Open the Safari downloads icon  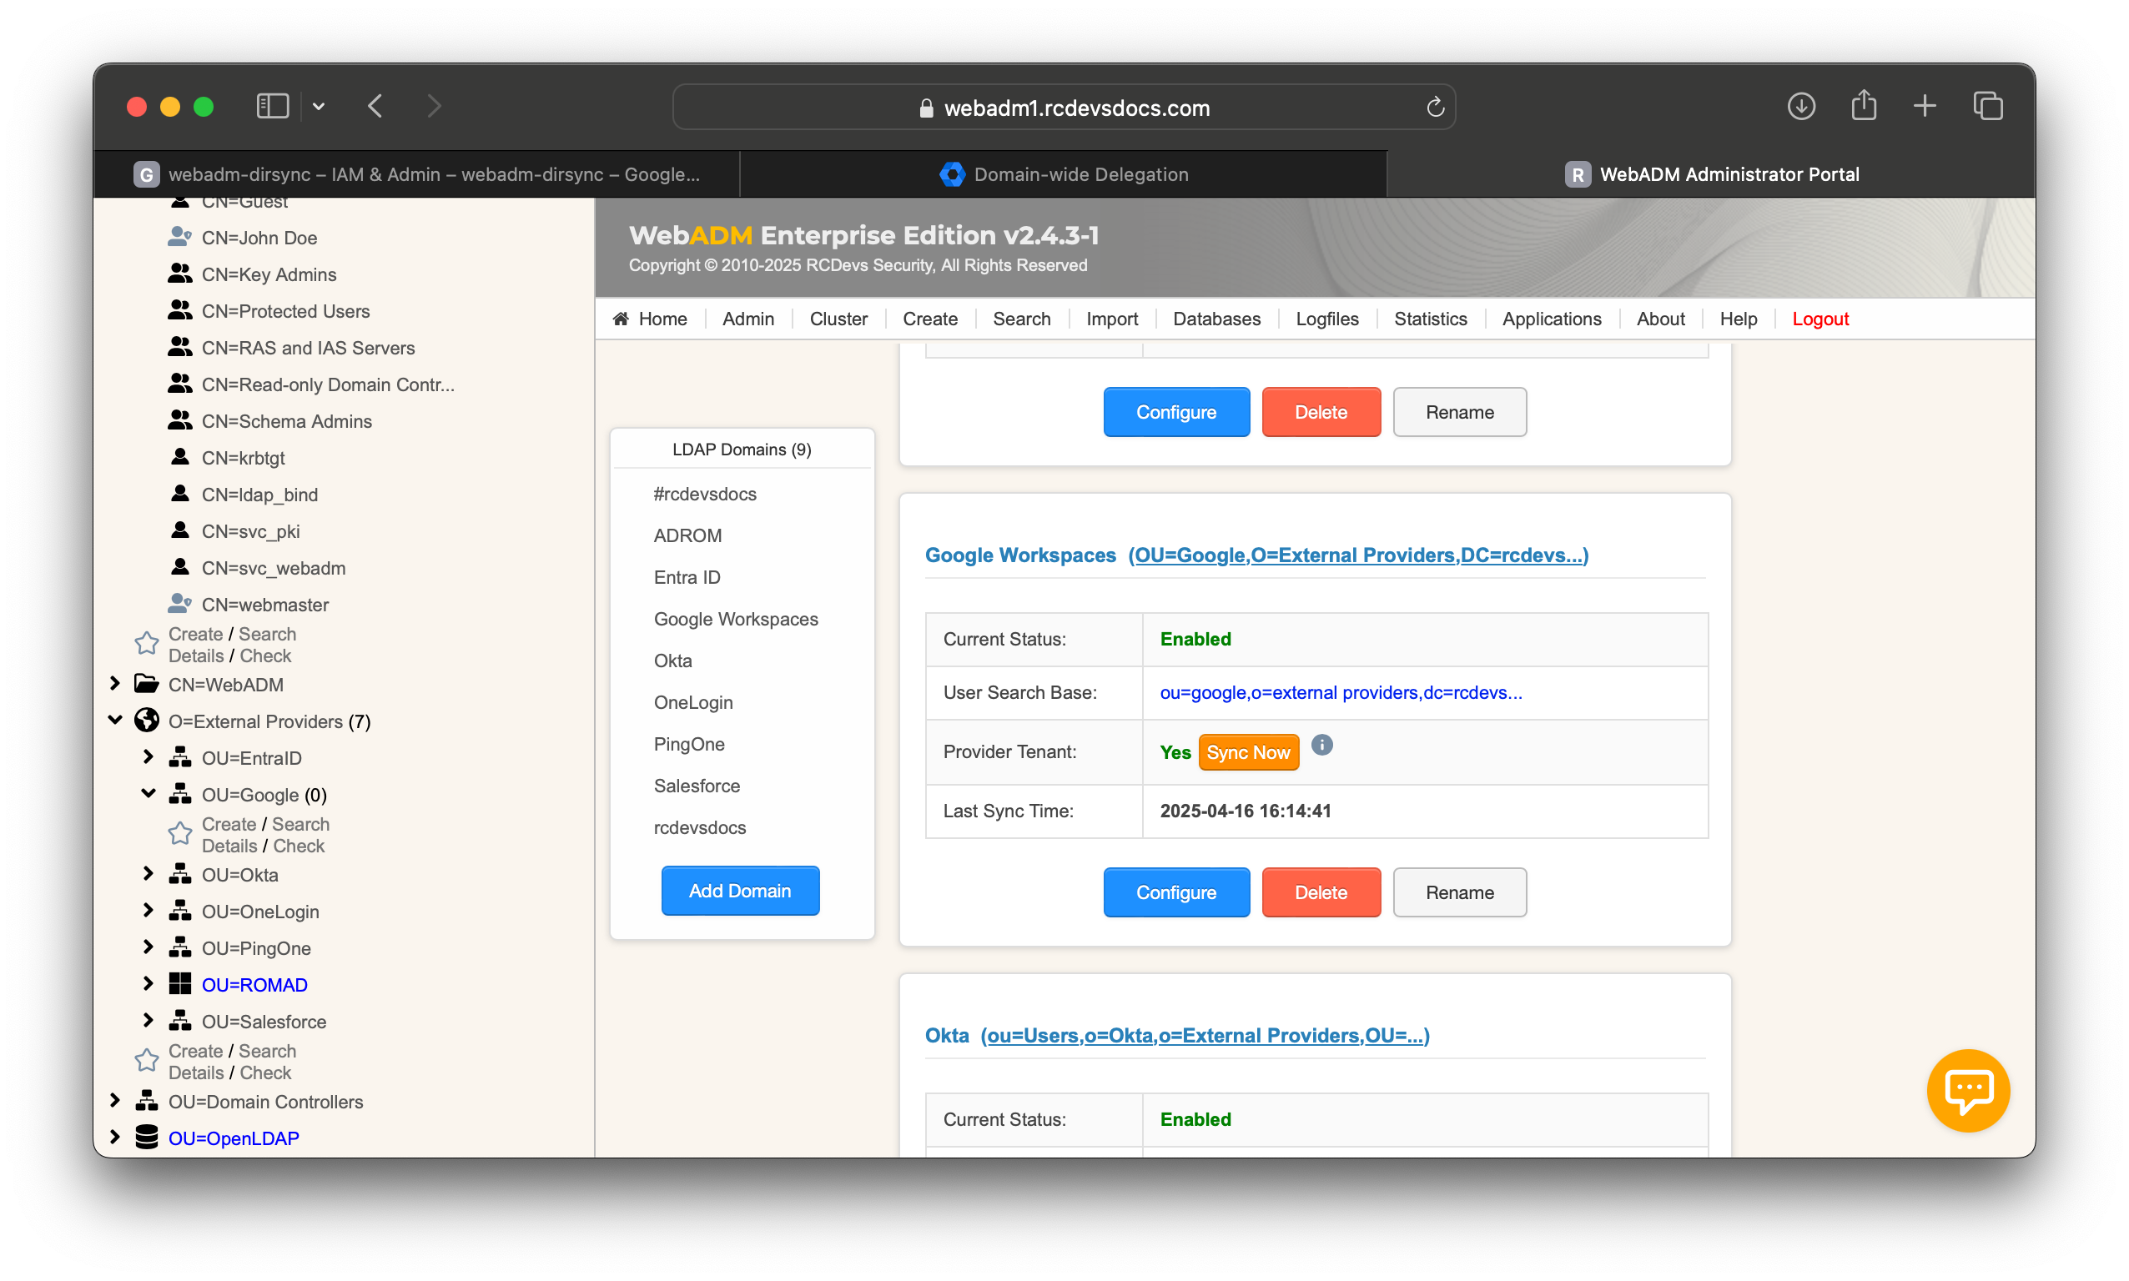tap(1800, 106)
